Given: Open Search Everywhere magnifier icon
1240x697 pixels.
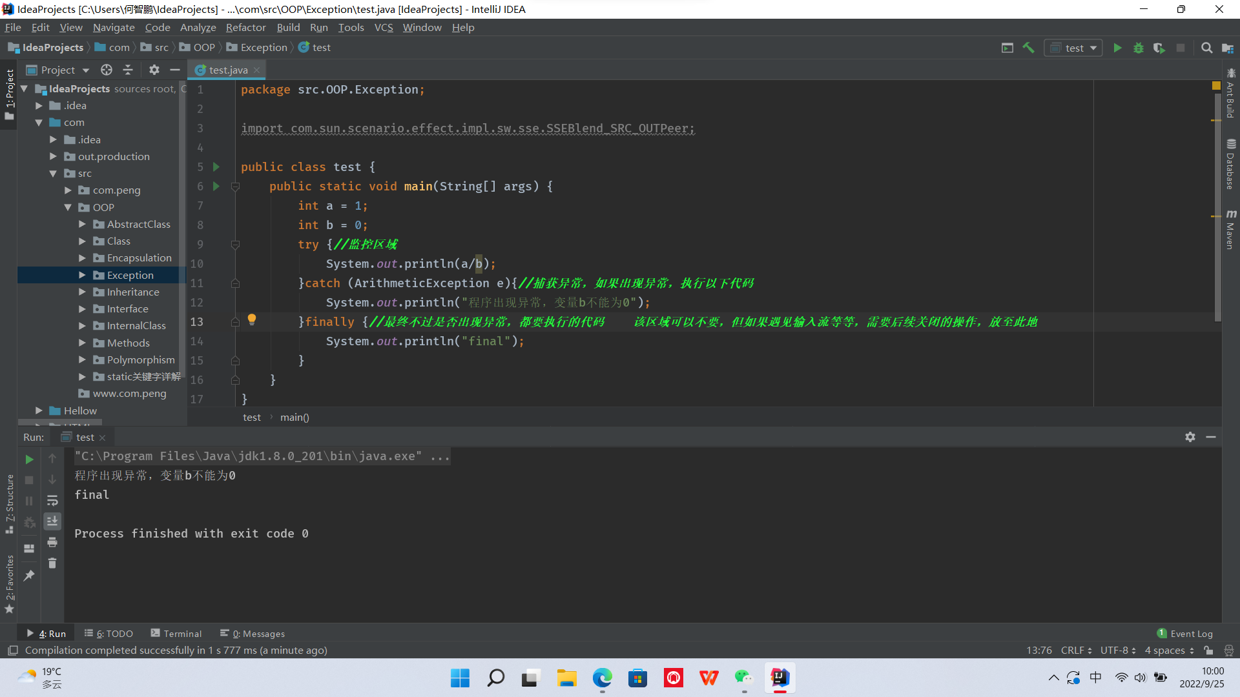Looking at the screenshot, I should pyautogui.click(x=1206, y=48).
